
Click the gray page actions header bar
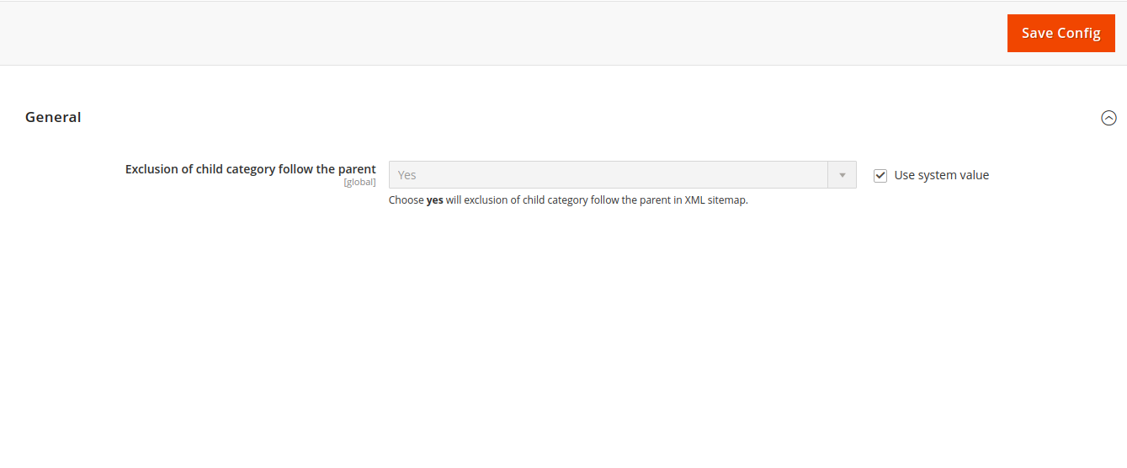point(505,34)
